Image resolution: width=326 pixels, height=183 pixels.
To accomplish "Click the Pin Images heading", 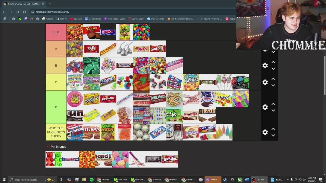I will [58, 147].
